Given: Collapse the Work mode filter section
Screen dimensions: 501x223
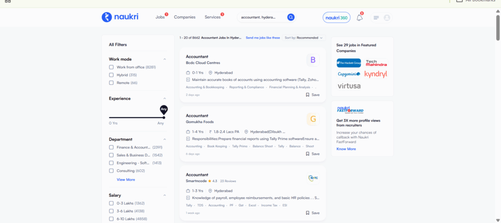Looking at the screenshot, I should coord(164,59).
